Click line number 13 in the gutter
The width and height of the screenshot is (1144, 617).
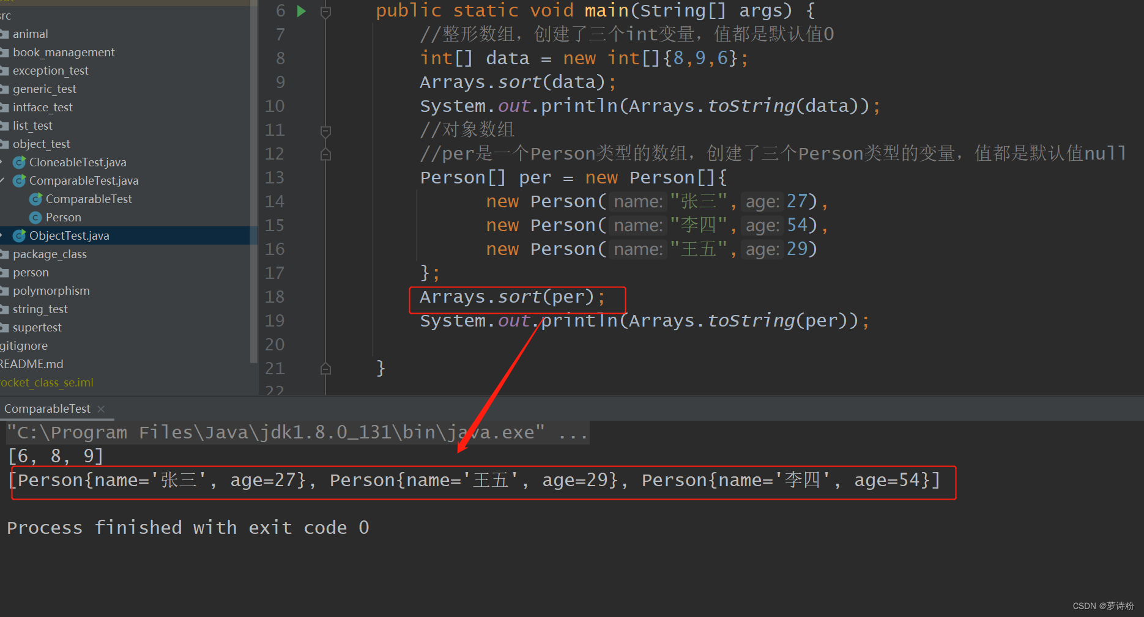[275, 178]
